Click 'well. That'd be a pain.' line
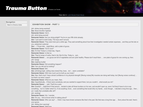The height and width of the screenshot is (107, 143). pyautogui.click(x=47, y=84)
